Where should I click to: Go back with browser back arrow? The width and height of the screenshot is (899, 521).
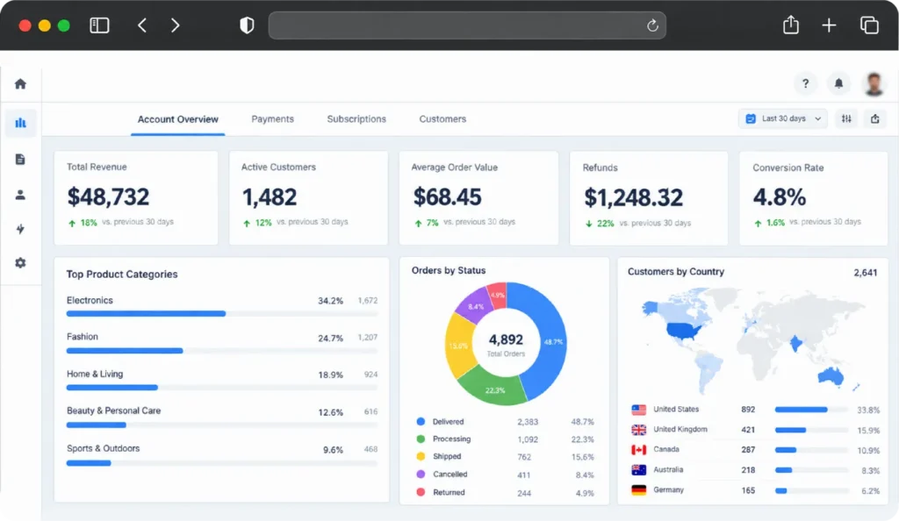[x=142, y=25]
